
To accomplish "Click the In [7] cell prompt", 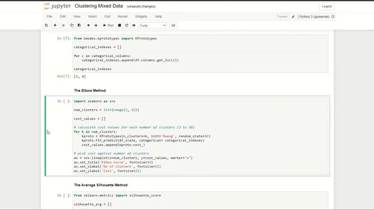I will point(64,38).
